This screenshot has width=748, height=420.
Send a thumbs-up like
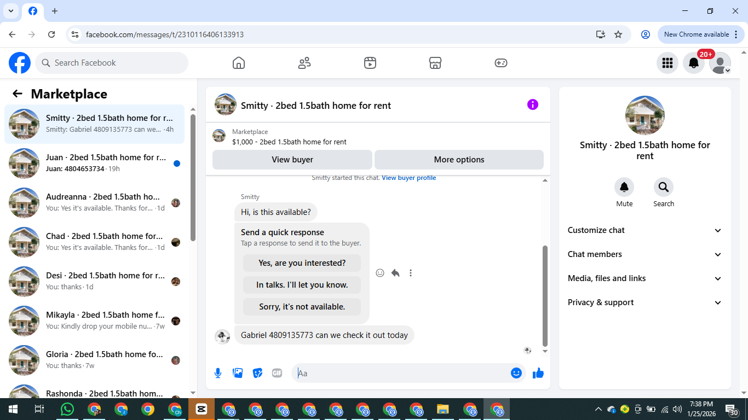click(x=538, y=373)
